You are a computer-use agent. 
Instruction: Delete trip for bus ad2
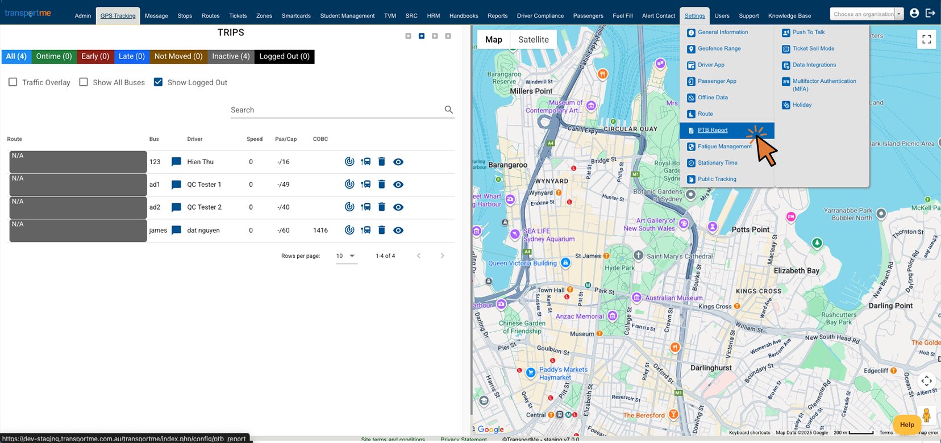coord(382,207)
